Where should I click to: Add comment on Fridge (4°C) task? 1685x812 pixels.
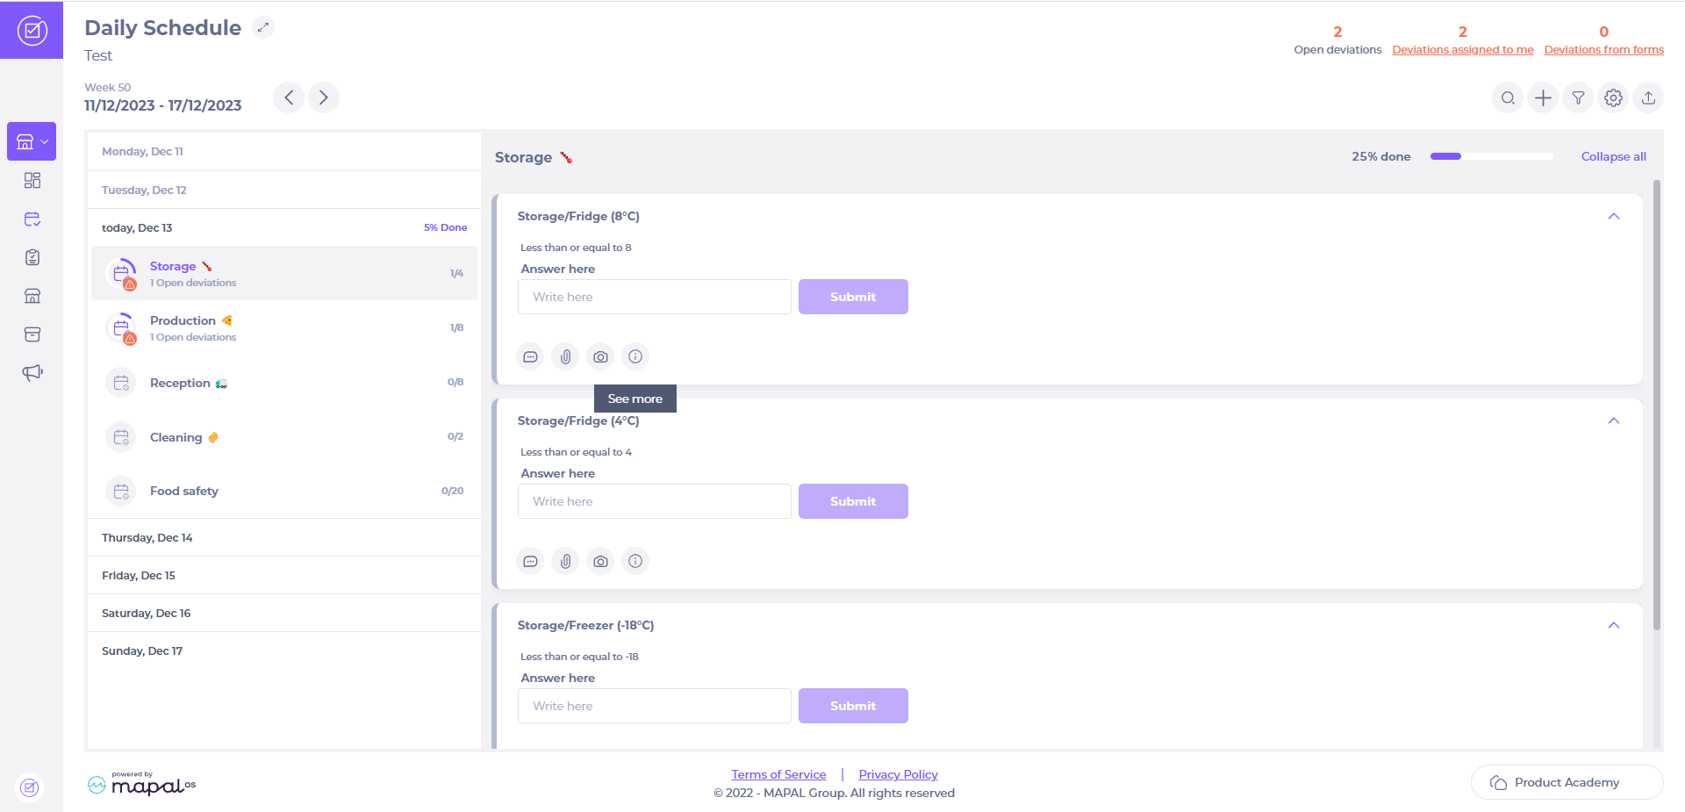[x=530, y=561]
